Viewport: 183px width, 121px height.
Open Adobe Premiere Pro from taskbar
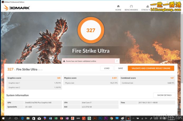pyautogui.click(x=106, y=118)
